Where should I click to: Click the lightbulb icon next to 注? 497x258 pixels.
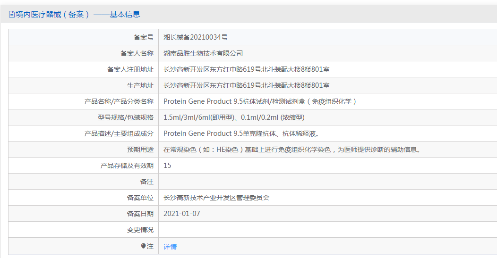click(x=143, y=246)
